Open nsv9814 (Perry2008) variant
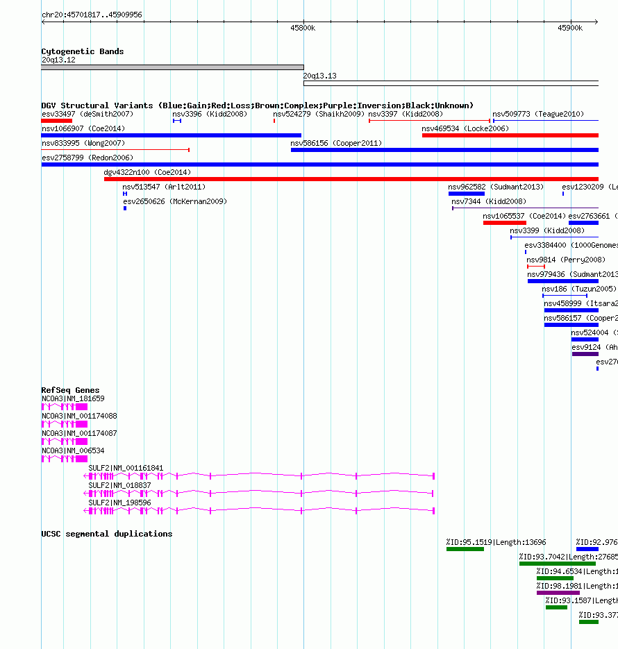 tap(536, 267)
